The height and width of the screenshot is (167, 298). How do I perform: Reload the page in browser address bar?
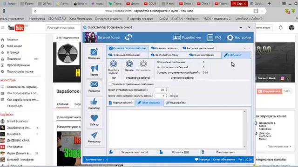(x=35, y=11)
